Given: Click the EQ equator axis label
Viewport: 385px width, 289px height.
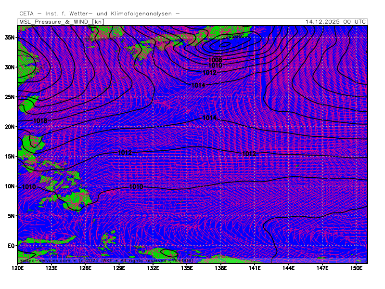Looking at the screenshot, I should (11, 246).
